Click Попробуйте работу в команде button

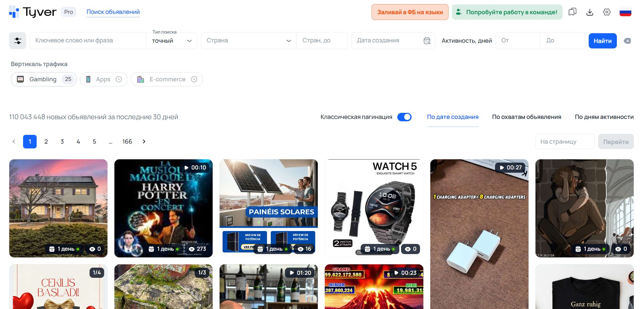[x=507, y=12]
